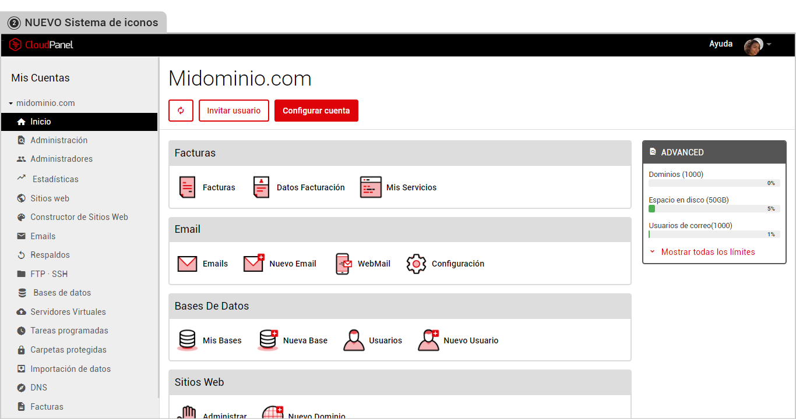Collapse the midominio.com tree in the sidebar
This screenshot has width=796, height=419.
click(x=10, y=103)
